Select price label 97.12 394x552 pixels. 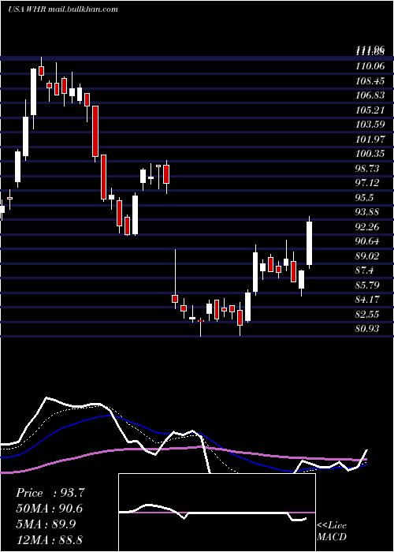pyautogui.click(x=369, y=182)
